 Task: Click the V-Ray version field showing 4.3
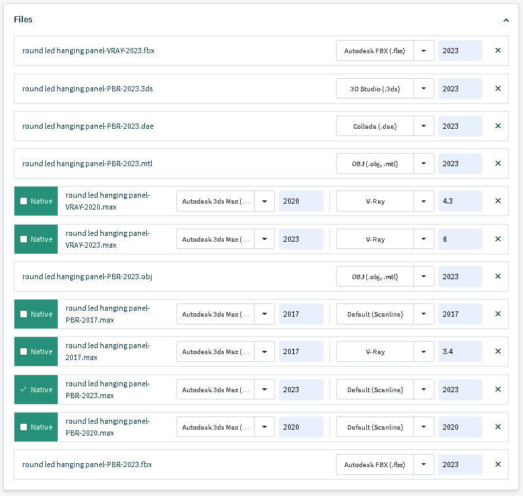(459, 201)
